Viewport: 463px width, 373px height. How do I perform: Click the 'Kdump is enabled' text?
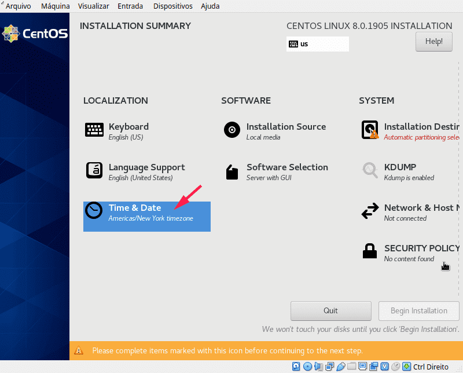click(409, 178)
